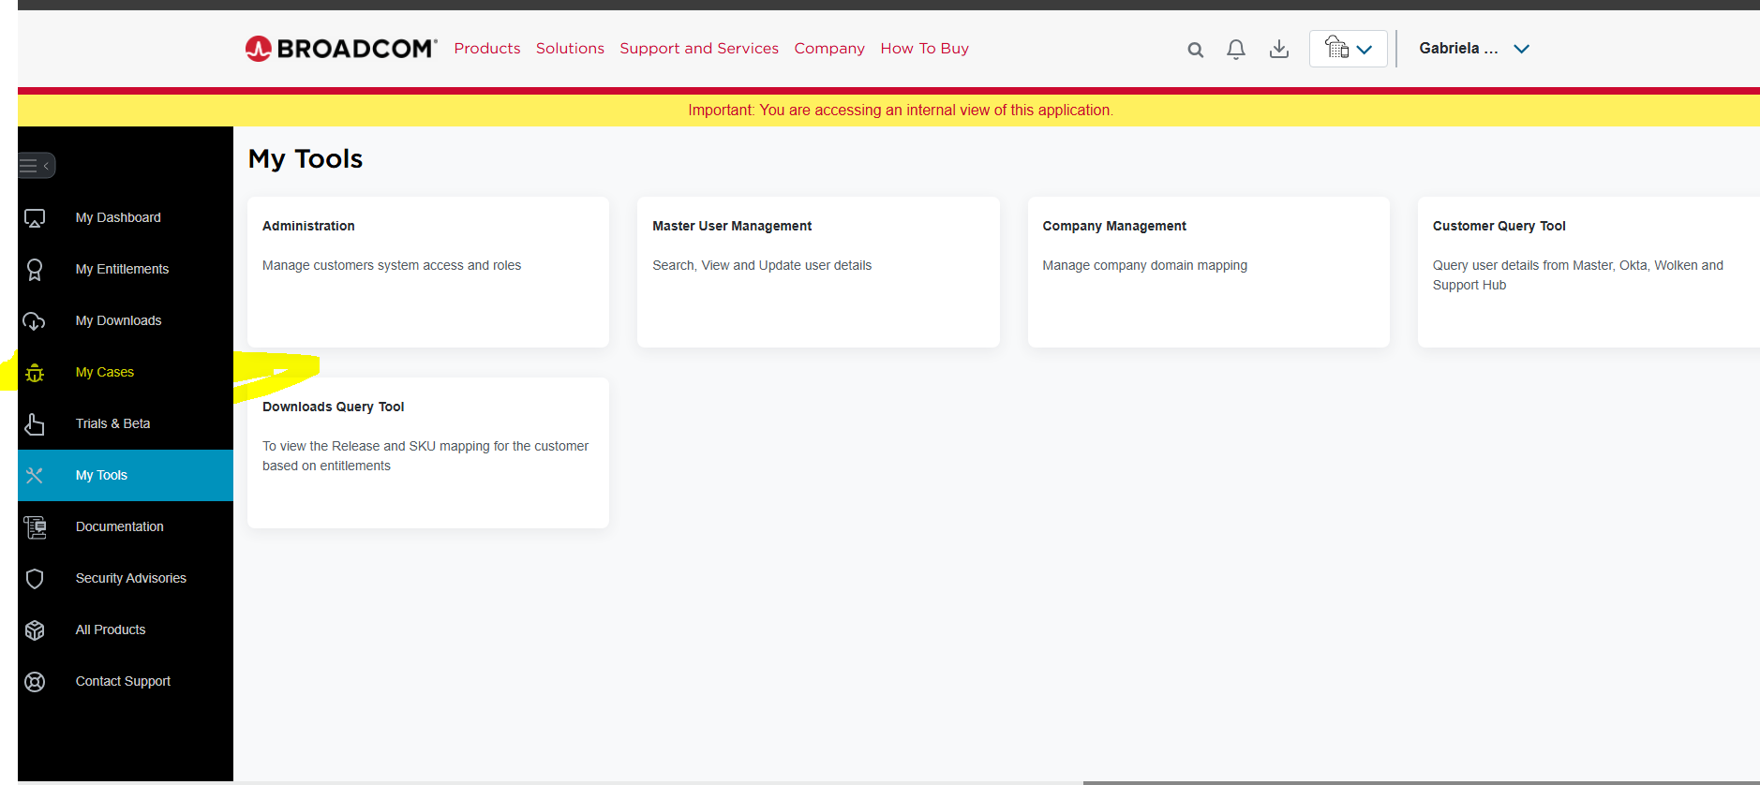The image size is (1760, 785).
Task: Open Trials & Beta section
Action: click(x=126, y=424)
